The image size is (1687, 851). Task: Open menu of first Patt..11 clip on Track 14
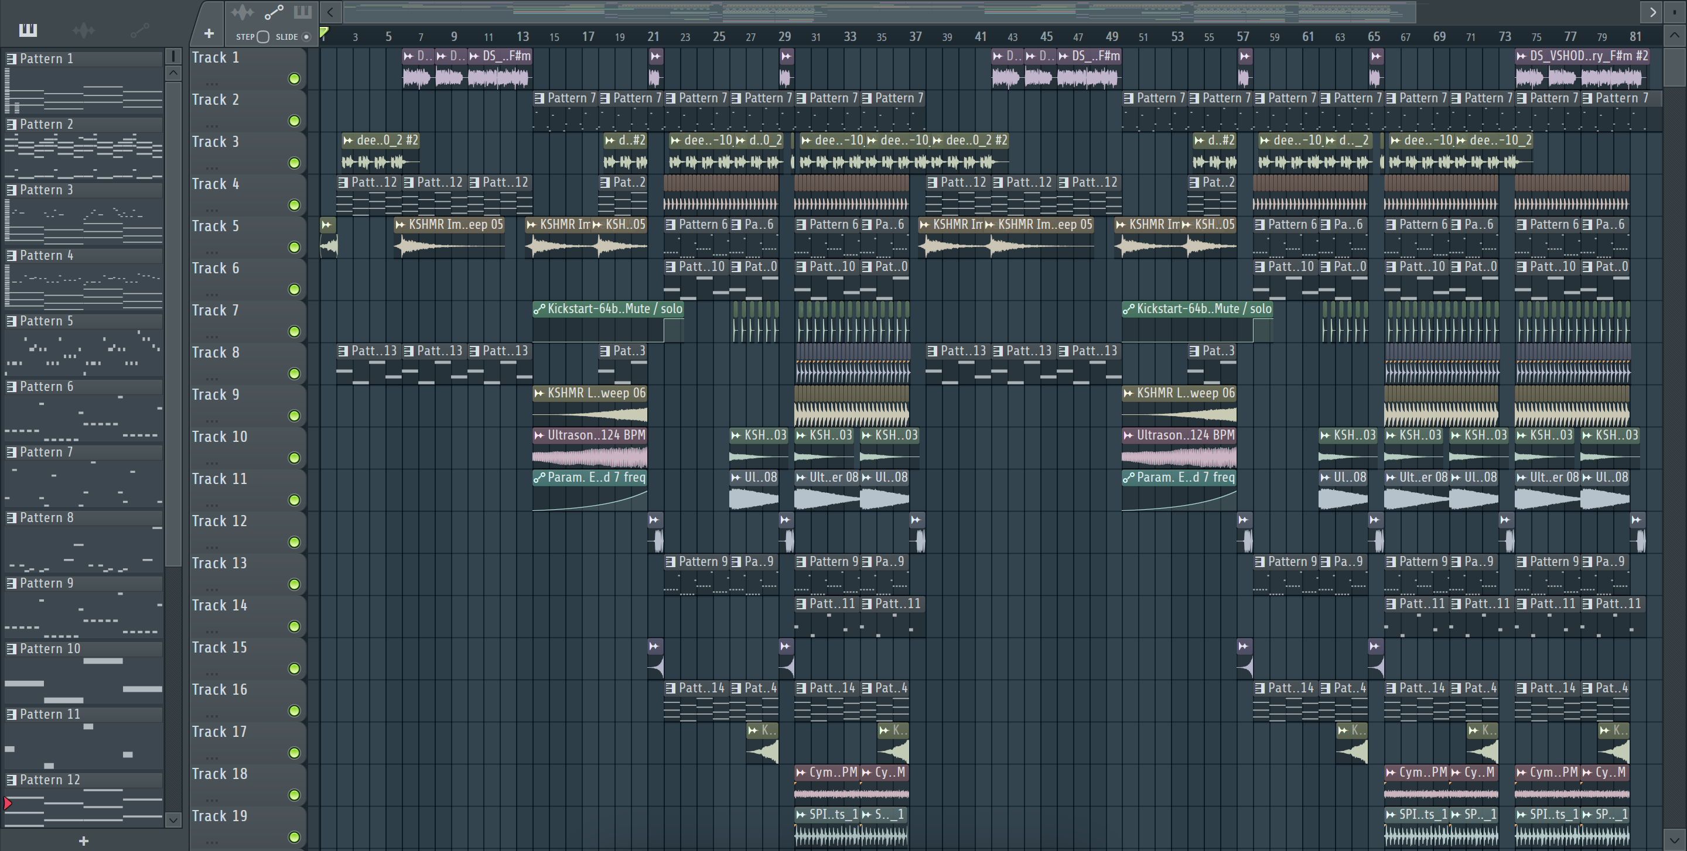(x=801, y=604)
